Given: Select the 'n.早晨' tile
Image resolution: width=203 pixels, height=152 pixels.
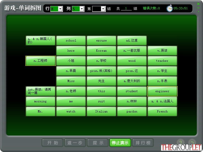Looking at the screenshot, I should click(71, 71).
